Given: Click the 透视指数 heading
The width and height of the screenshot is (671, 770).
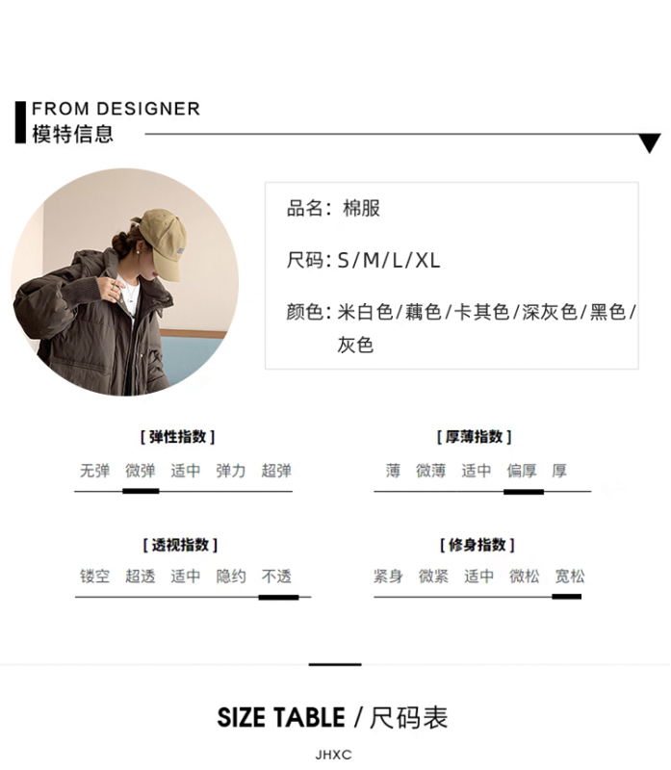Looking at the screenshot, I should coord(180,545).
